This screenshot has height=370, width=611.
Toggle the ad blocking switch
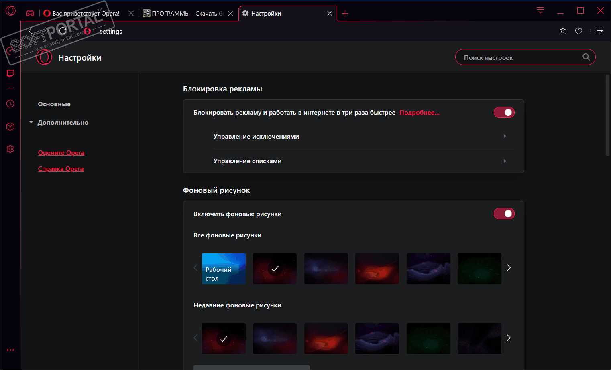504,113
